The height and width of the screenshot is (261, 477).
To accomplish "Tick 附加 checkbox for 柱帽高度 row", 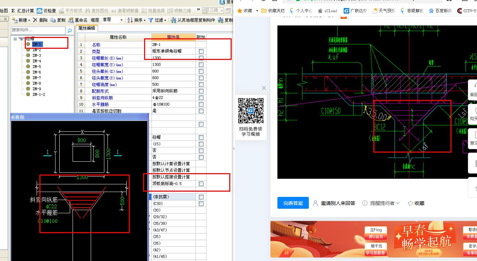I will pyautogui.click(x=201, y=84).
